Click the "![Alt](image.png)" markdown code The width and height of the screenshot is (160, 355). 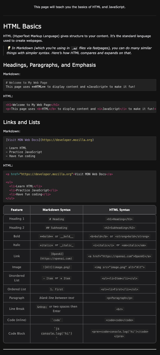(x=56, y=267)
